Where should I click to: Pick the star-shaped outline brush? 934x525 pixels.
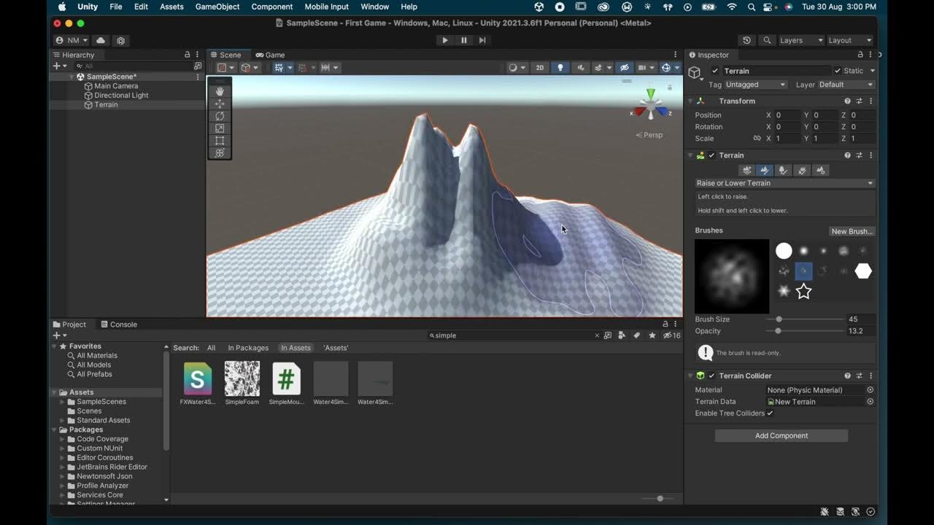click(x=803, y=292)
